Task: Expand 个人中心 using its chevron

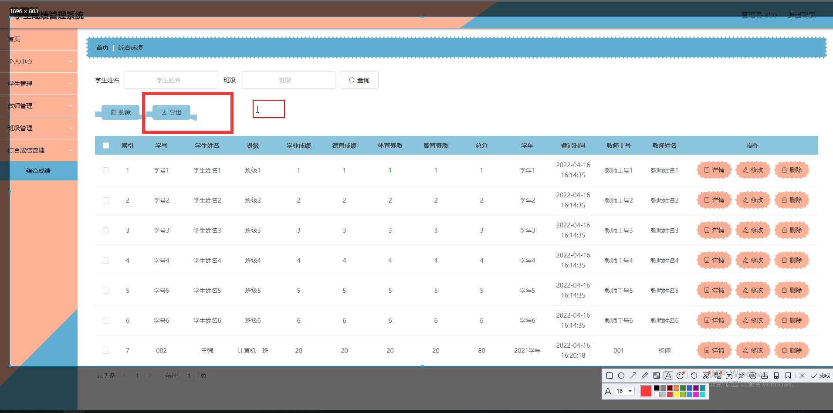Action: point(71,61)
